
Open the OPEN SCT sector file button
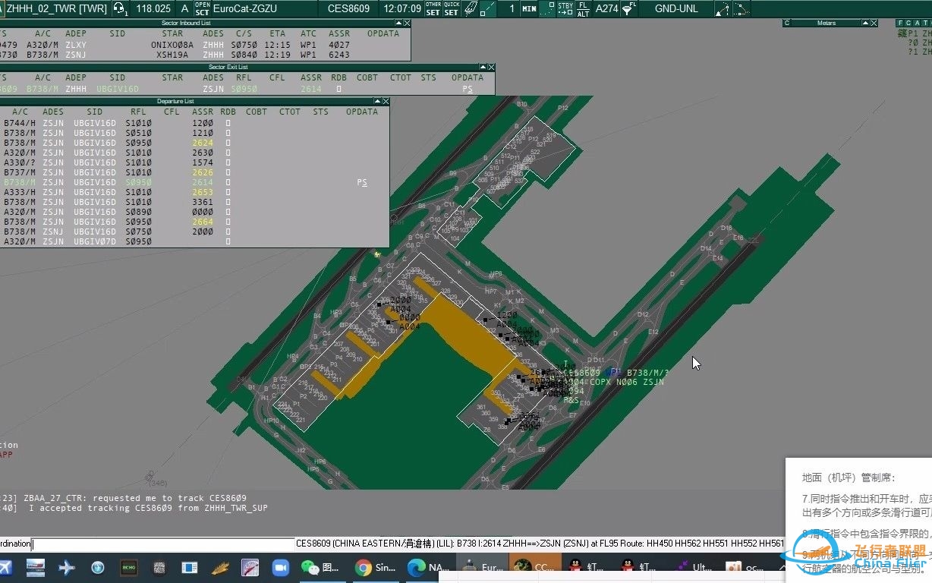(x=202, y=9)
